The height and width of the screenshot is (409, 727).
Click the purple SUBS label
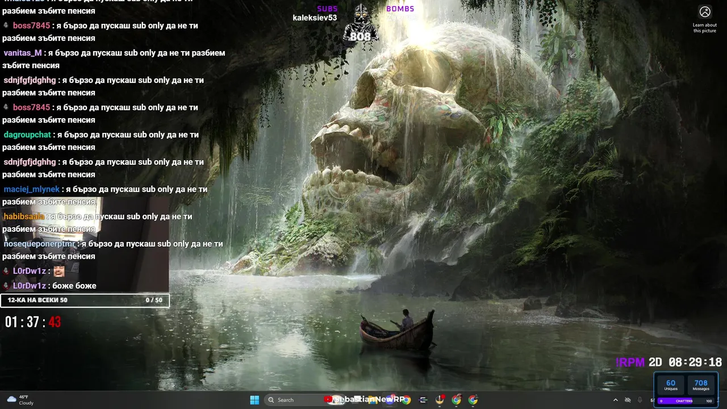point(327,9)
